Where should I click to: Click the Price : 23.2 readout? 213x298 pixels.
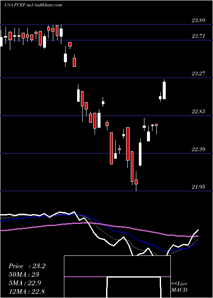27,266
